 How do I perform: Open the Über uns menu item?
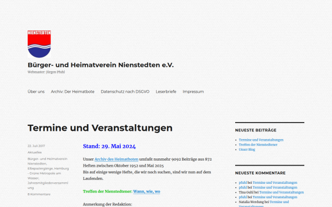[x=36, y=92]
